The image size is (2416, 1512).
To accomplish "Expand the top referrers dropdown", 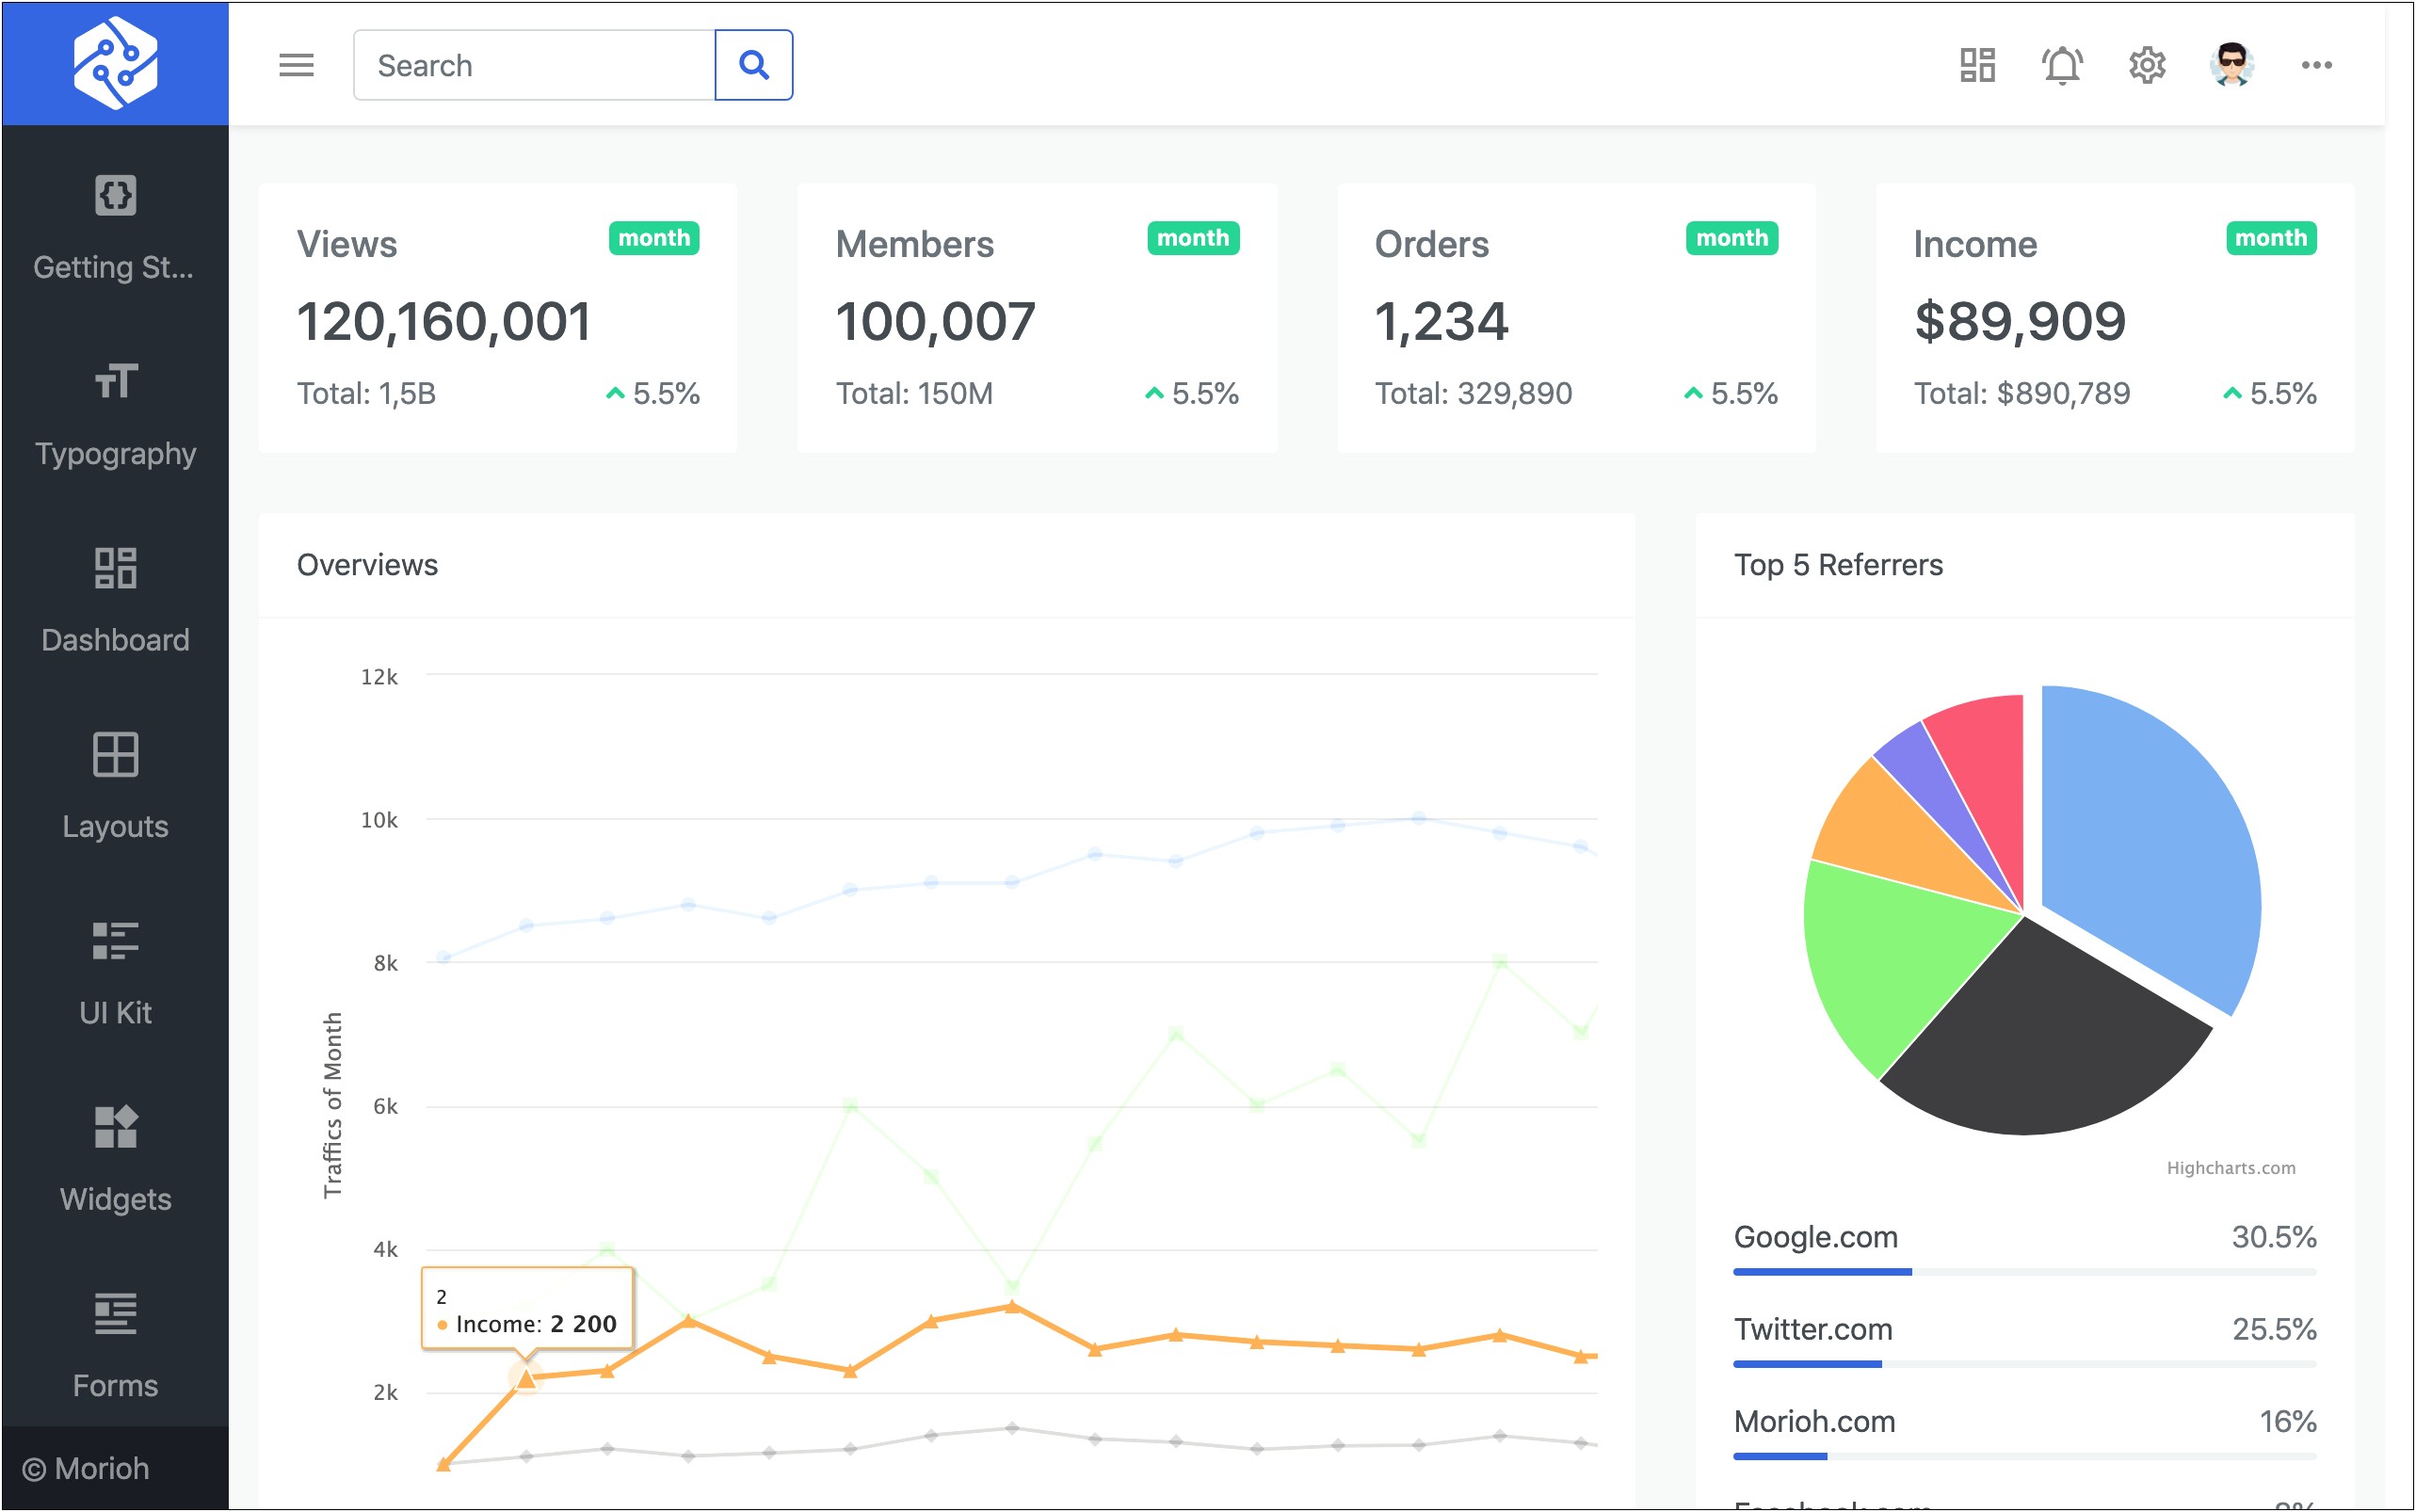I will (1841, 564).
